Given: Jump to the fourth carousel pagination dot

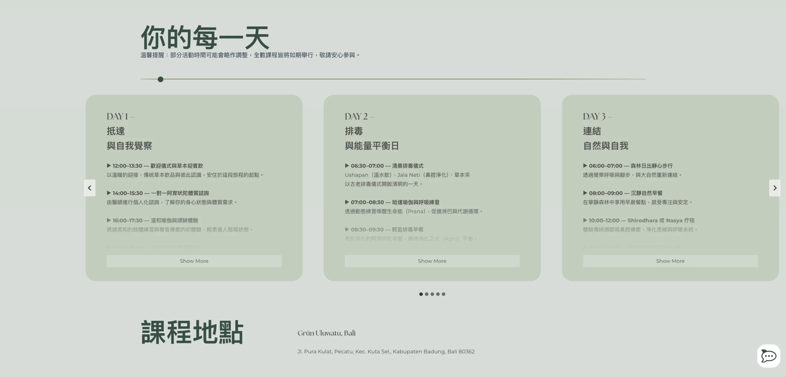Looking at the screenshot, I should click(x=438, y=294).
